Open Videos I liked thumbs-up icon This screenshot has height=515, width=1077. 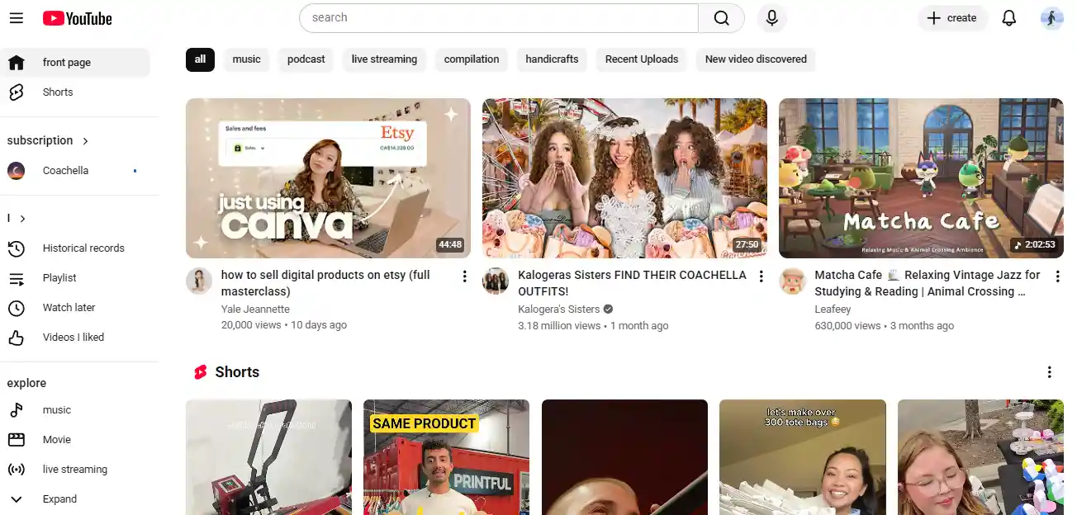click(x=17, y=338)
